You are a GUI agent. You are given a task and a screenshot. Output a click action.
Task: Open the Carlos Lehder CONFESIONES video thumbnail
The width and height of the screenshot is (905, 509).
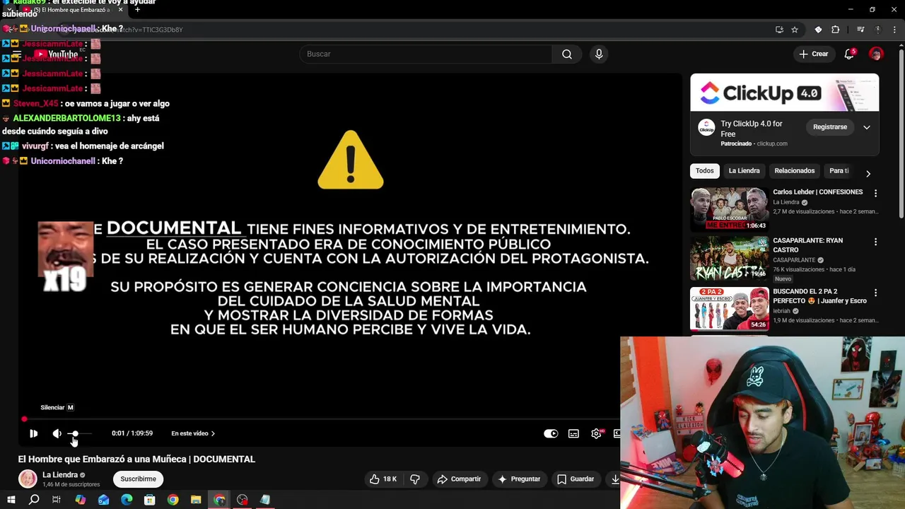[729, 209]
